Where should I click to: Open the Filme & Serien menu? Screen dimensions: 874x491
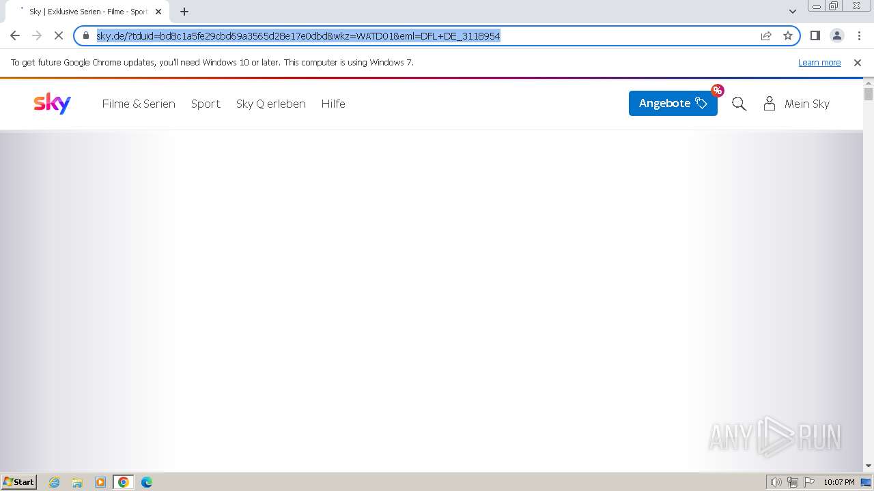pos(139,104)
